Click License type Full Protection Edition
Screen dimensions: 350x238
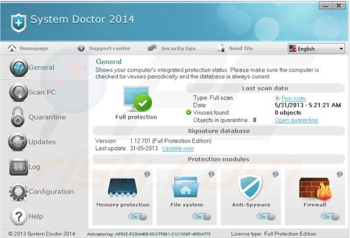(274, 234)
